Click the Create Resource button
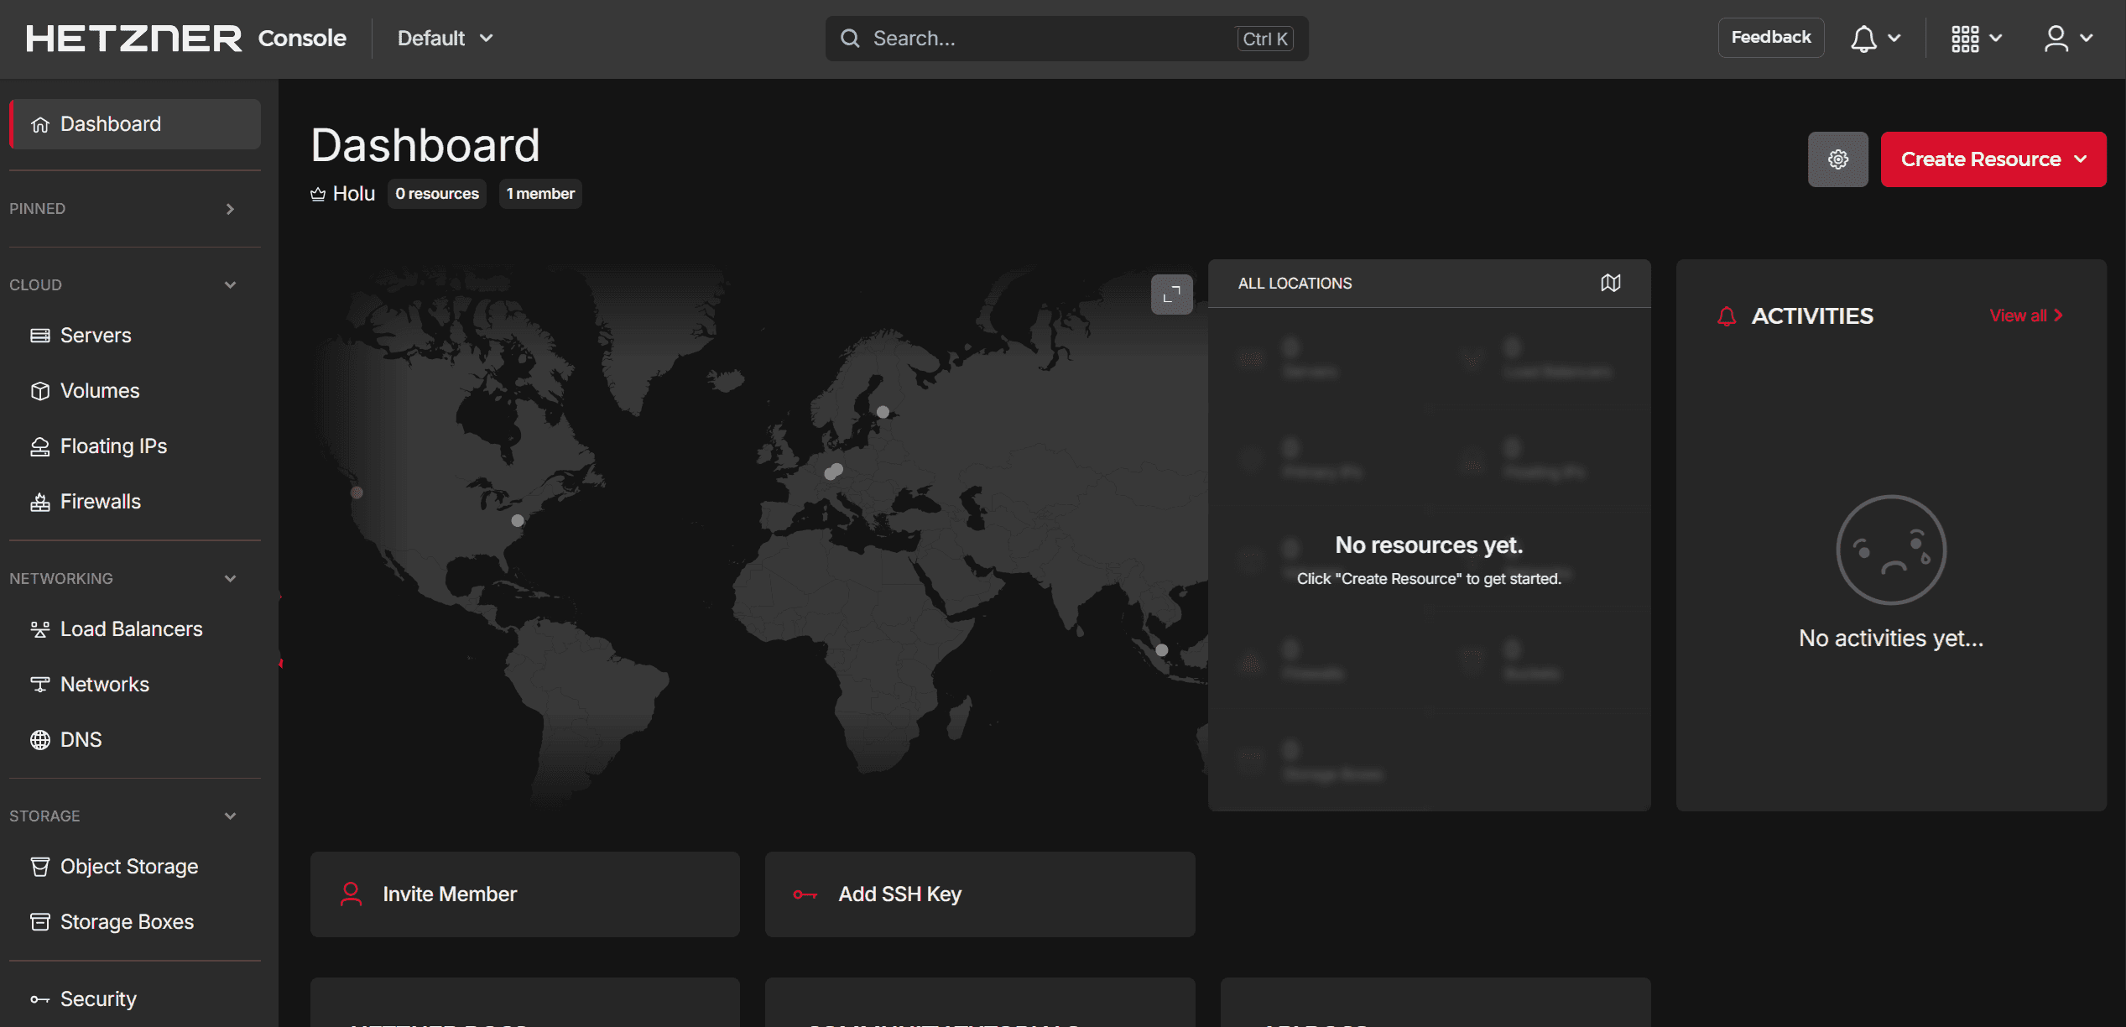This screenshot has height=1027, width=2126. [1993, 159]
